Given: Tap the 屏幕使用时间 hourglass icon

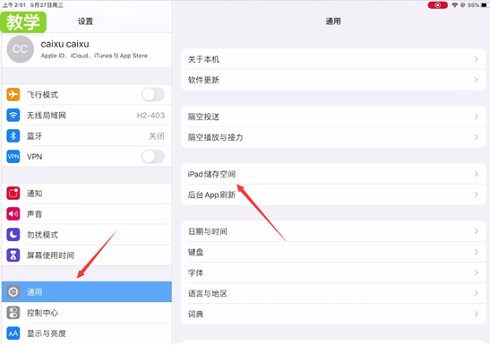Looking at the screenshot, I should point(13,255).
